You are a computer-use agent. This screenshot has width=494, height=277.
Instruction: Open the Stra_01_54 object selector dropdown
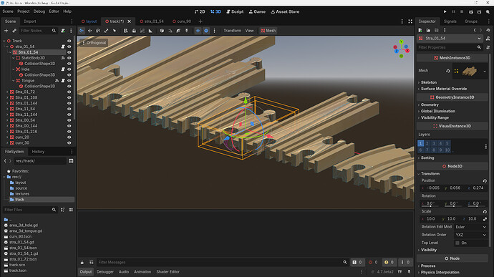[450, 39]
